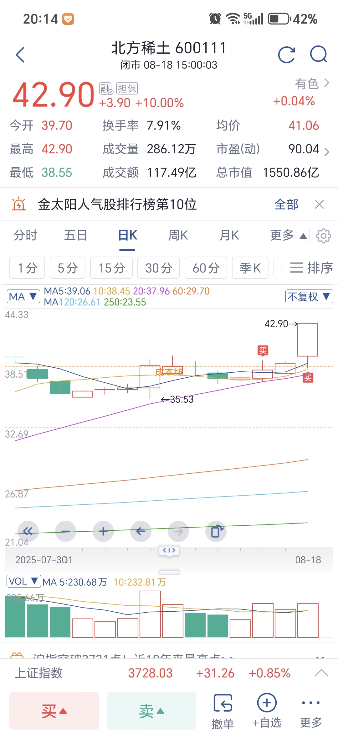
Task: Close the popularity ranking banner
Action: pyautogui.click(x=319, y=205)
